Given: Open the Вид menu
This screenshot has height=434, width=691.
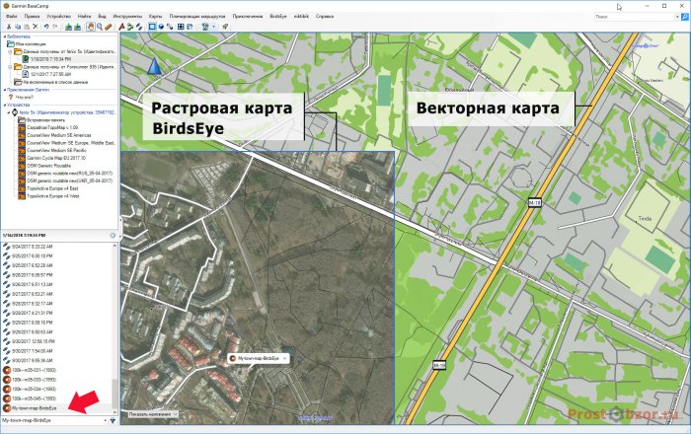Looking at the screenshot, I should click(102, 17).
